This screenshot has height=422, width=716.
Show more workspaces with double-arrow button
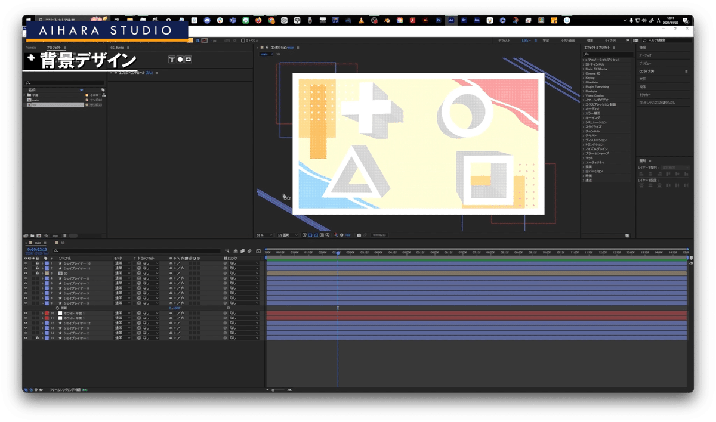(627, 41)
